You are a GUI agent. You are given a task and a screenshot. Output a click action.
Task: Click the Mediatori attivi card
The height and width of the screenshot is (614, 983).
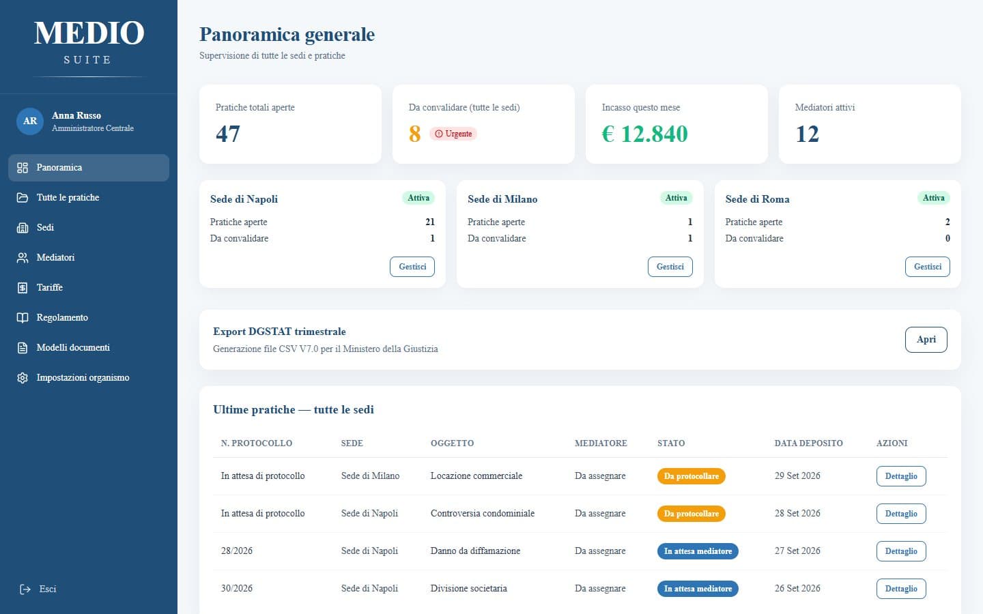870,124
